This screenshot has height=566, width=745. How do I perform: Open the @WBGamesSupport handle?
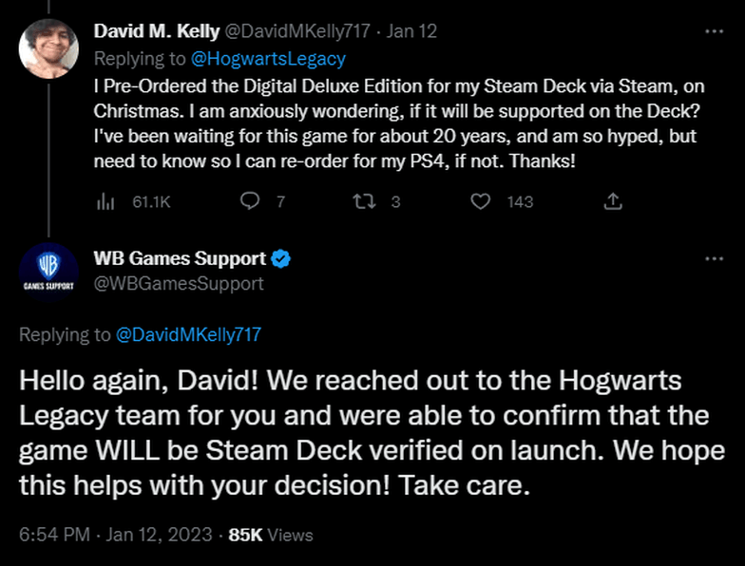tap(179, 283)
